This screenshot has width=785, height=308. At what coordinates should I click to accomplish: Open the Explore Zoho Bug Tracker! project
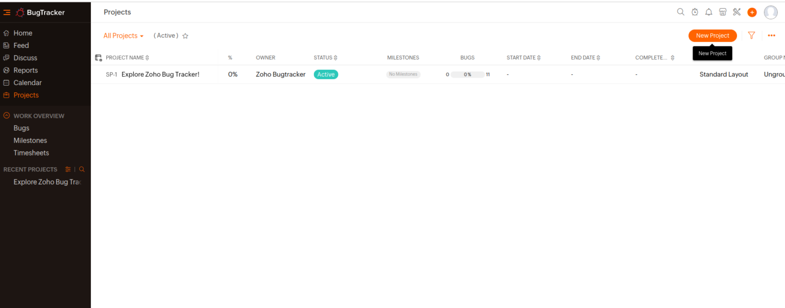[x=160, y=74]
